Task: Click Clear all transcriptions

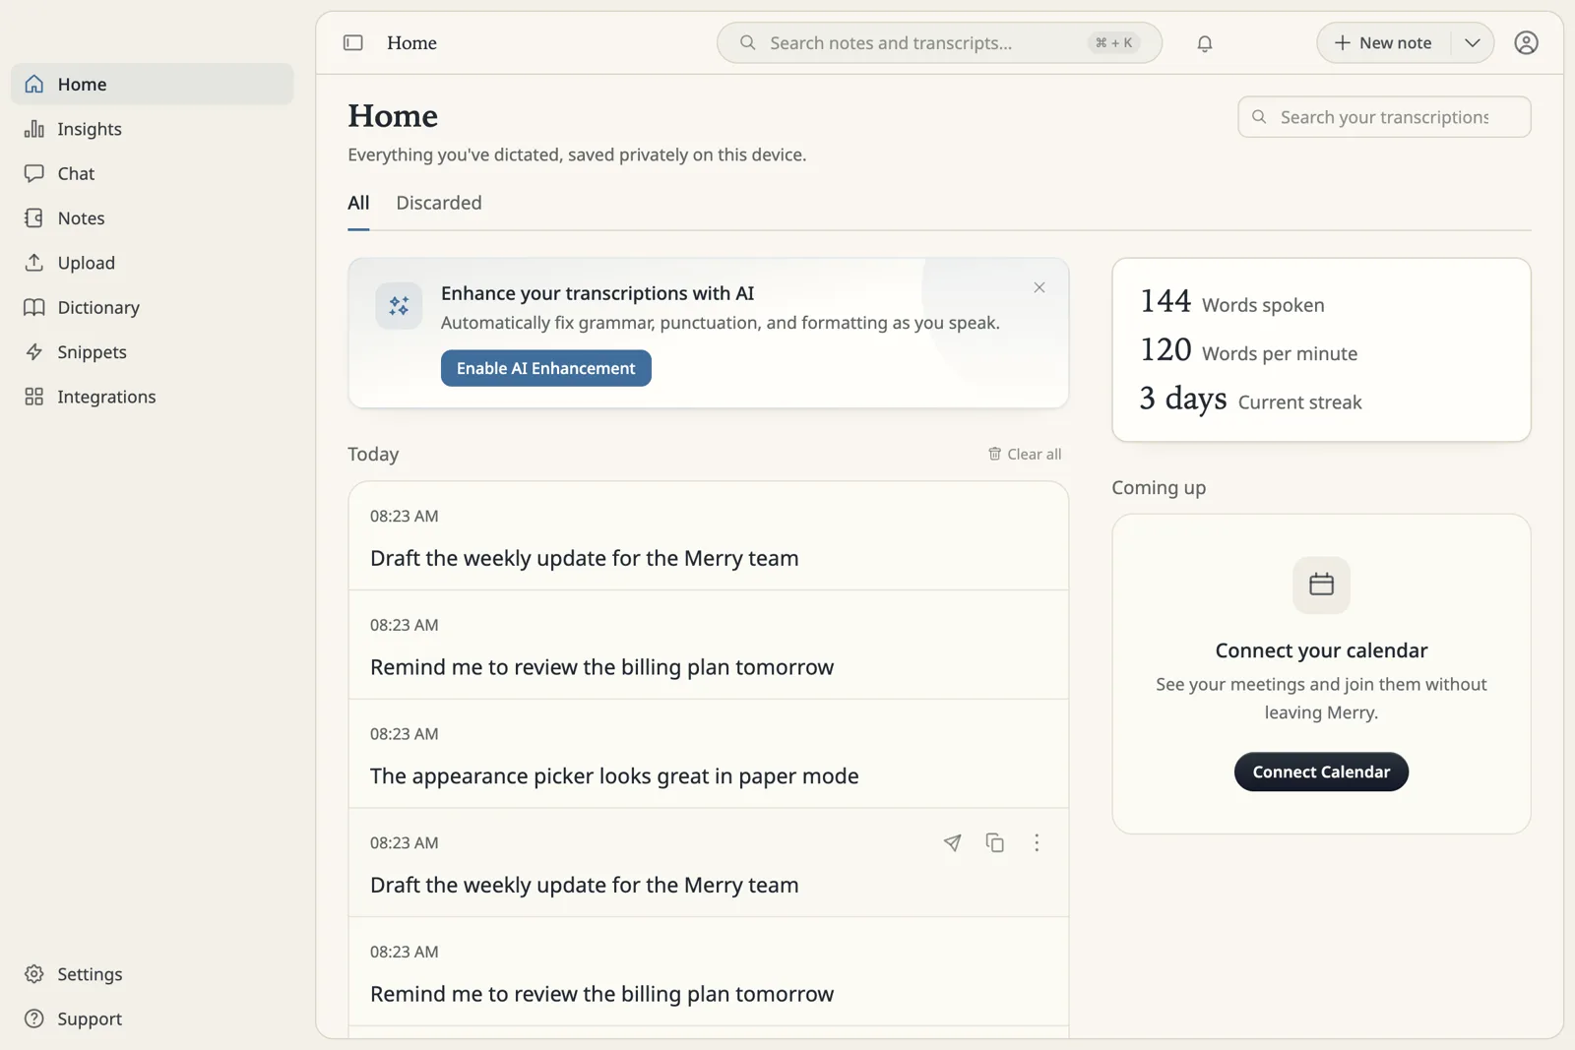Action: click(1025, 454)
